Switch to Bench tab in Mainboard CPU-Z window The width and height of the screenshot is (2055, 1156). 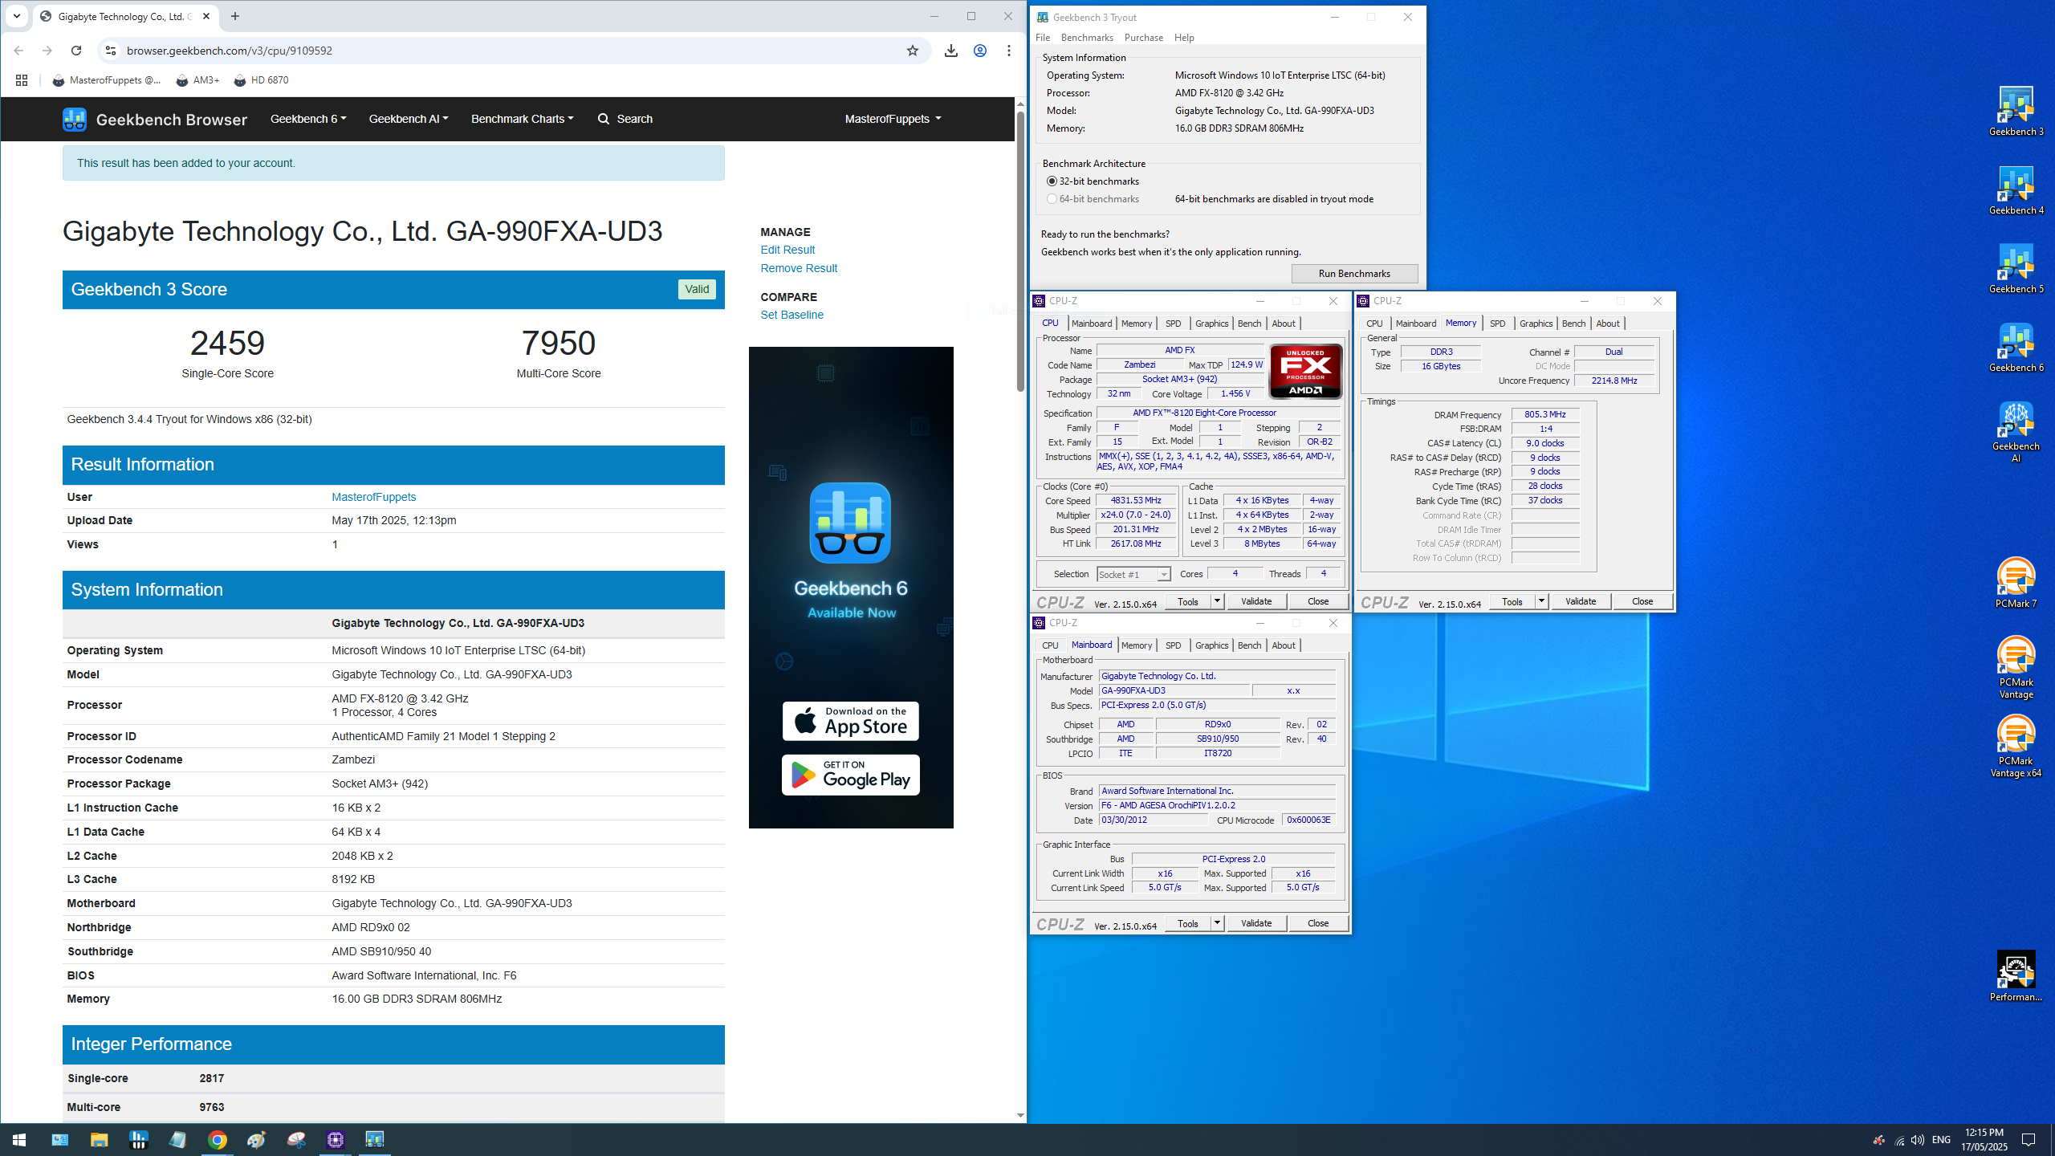1249,645
